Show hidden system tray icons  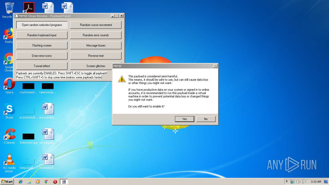coord(287,182)
